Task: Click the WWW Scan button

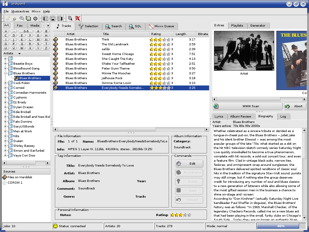Action: (247, 106)
